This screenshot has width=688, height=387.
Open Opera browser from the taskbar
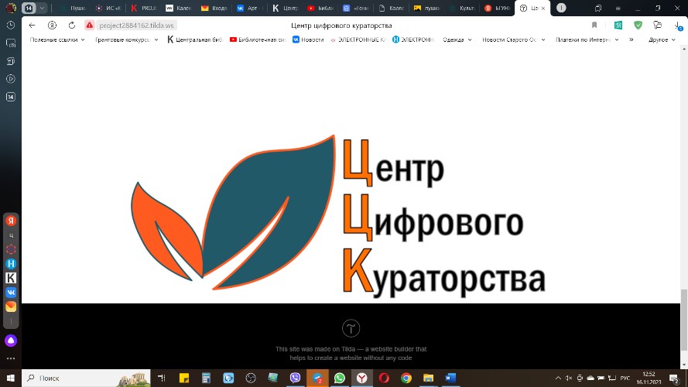[x=384, y=378]
